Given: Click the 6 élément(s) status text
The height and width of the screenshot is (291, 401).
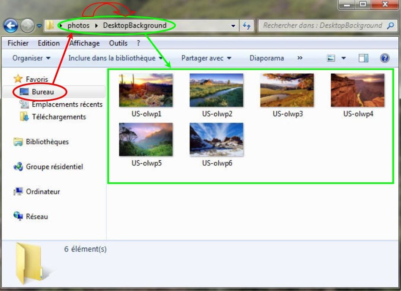Looking at the screenshot, I should point(85,249).
